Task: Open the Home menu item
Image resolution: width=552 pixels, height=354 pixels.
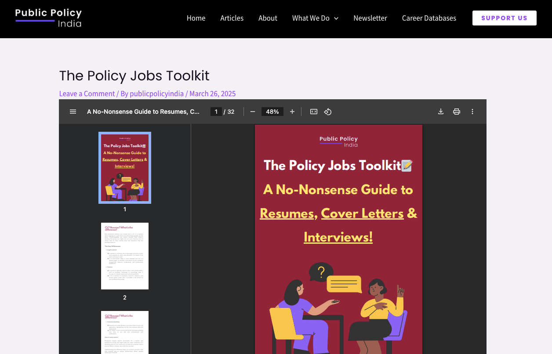Action: point(196,18)
